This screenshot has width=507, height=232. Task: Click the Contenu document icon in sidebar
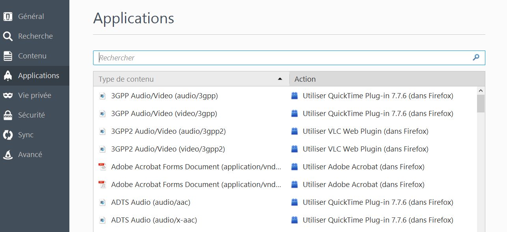[8, 56]
